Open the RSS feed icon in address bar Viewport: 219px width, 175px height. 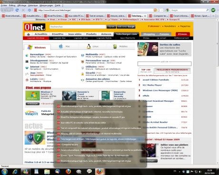pos(155,10)
